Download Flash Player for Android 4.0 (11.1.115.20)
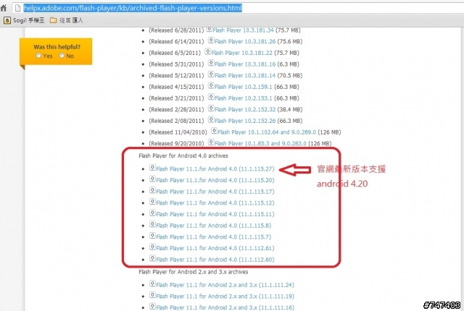 215,180
